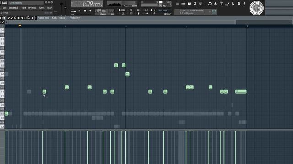293x164 pixels.
Task: Open the VIEW menu
Action: [23, 8]
